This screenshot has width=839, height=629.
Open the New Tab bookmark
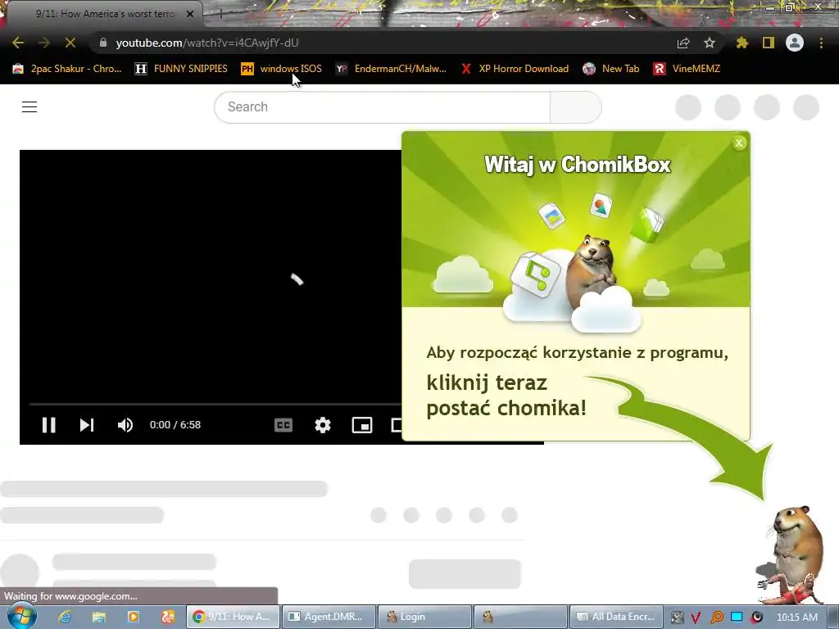coord(611,69)
